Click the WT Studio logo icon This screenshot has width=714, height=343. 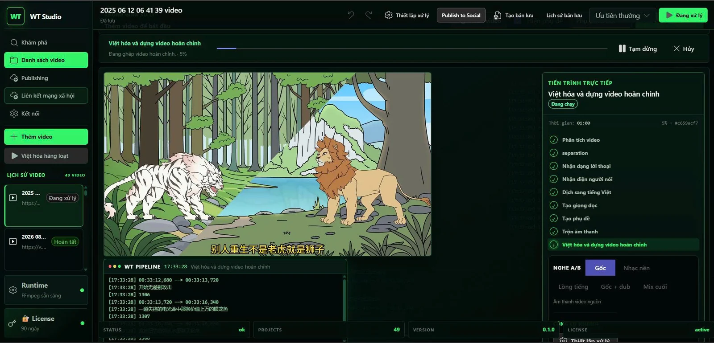16,16
